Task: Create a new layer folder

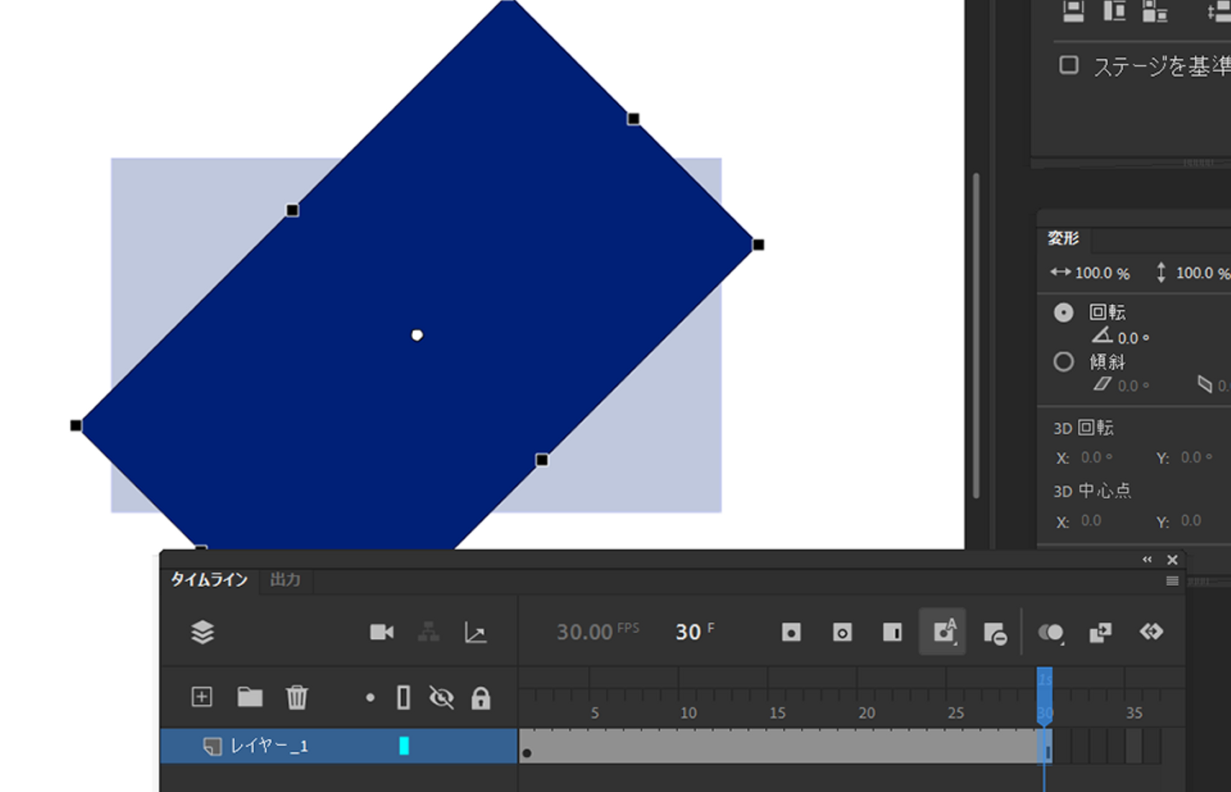Action: [250, 697]
